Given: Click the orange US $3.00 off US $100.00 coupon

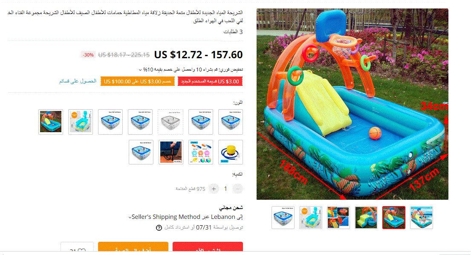Looking at the screenshot, I should click(x=138, y=82).
